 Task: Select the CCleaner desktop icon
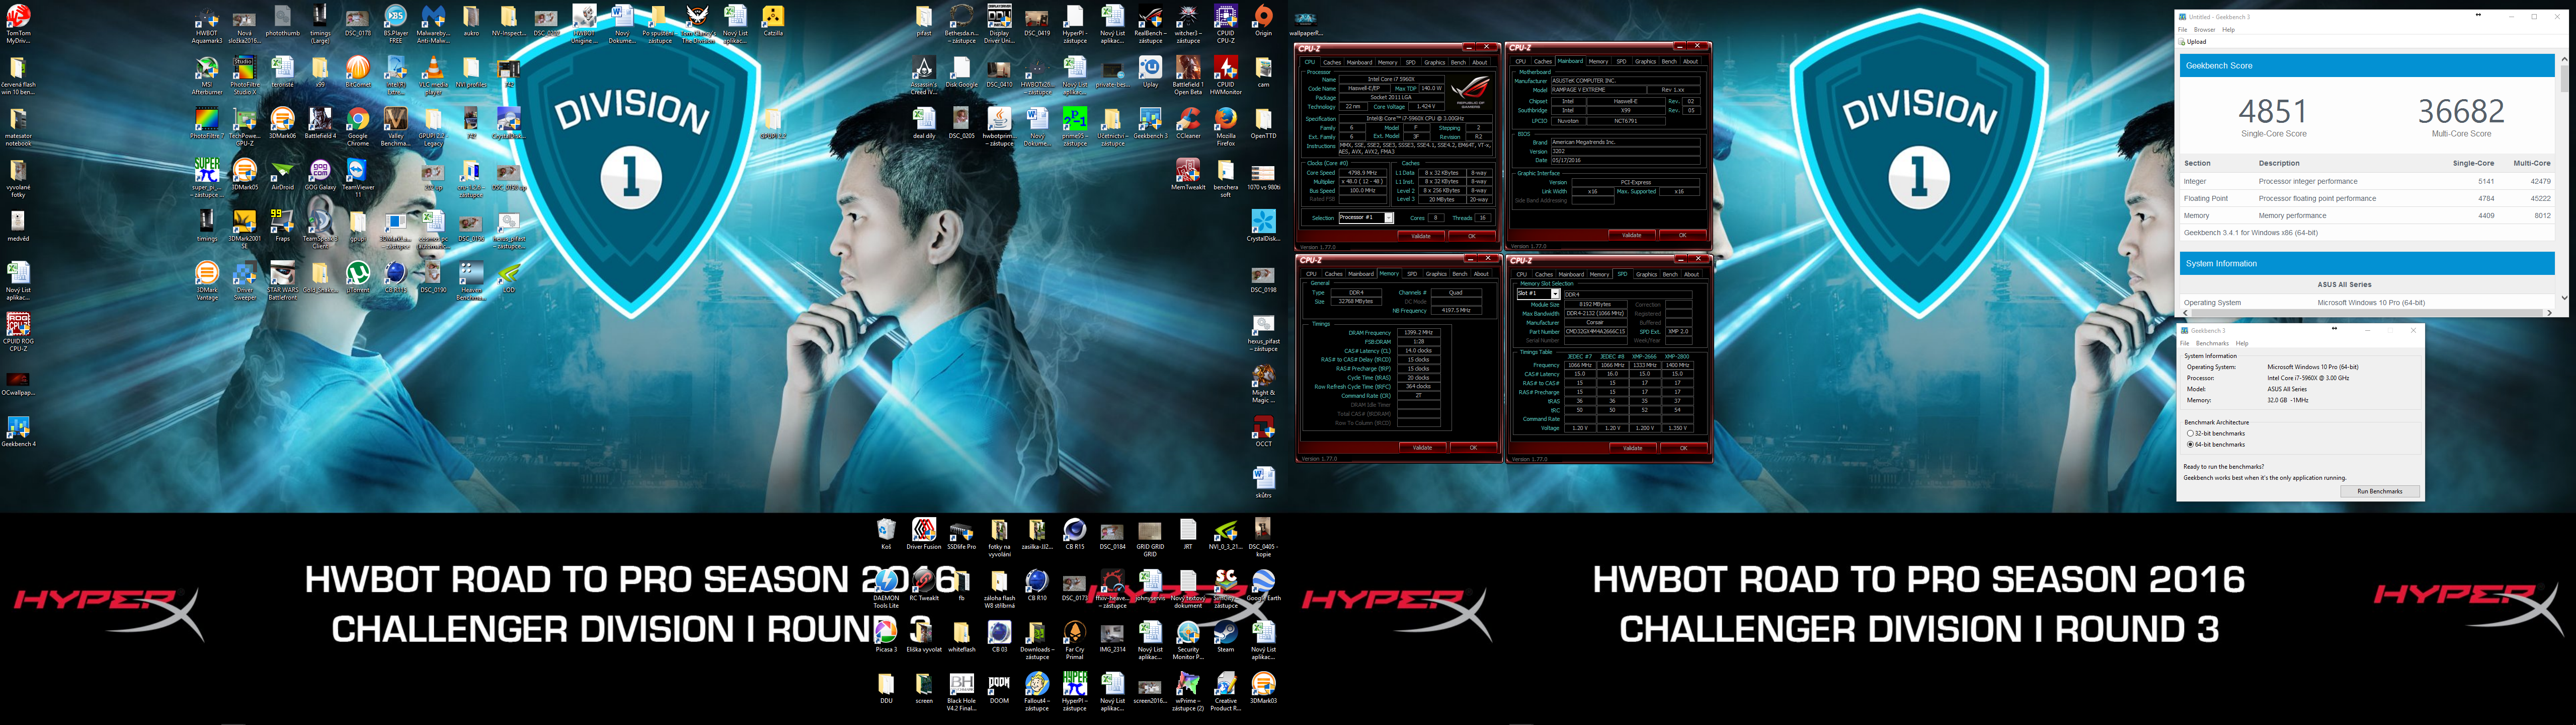point(1188,123)
